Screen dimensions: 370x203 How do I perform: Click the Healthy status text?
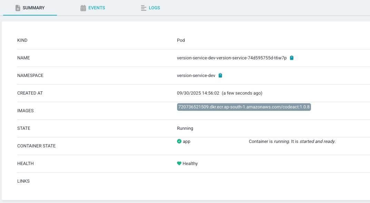coord(190,164)
